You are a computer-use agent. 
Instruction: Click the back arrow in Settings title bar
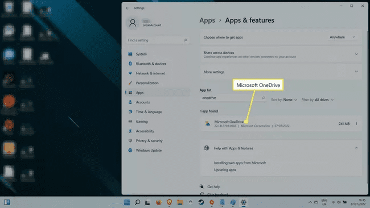point(128,8)
